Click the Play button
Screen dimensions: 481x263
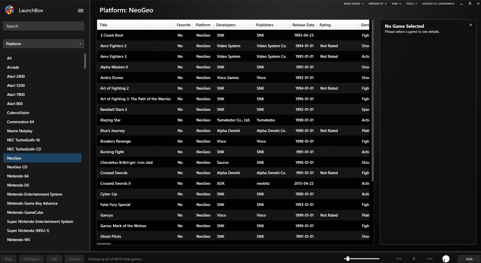tap(8, 259)
